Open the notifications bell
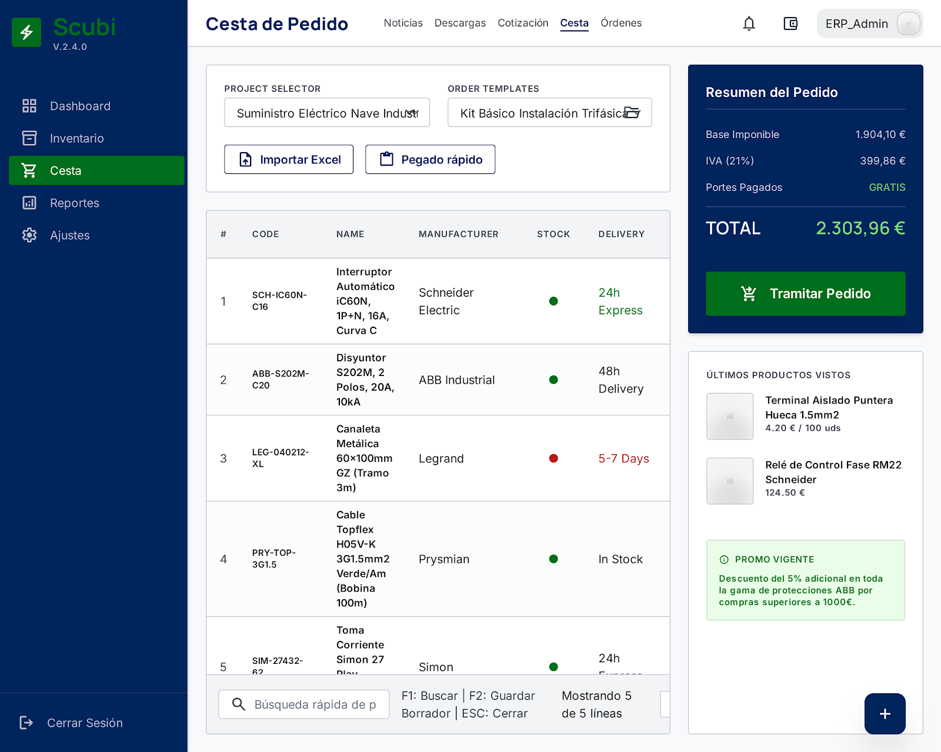 click(x=749, y=23)
